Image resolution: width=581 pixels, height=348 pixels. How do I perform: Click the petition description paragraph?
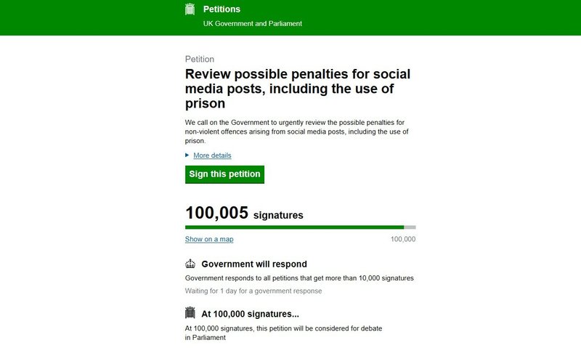pos(298,131)
